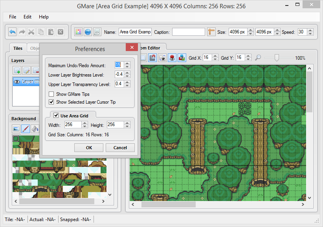
Task: Open the script scroll icon
Action: click(x=97, y=32)
